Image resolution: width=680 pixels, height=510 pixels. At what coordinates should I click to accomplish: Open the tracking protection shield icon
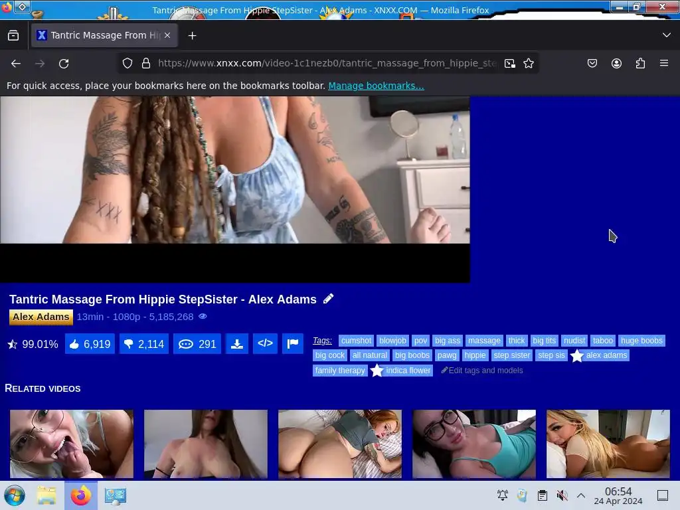click(127, 63)
